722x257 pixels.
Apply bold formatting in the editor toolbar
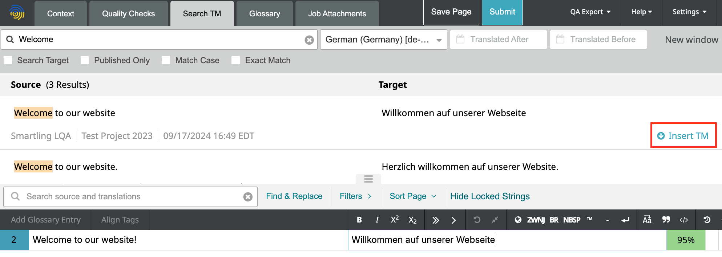[x=359, y=220]
